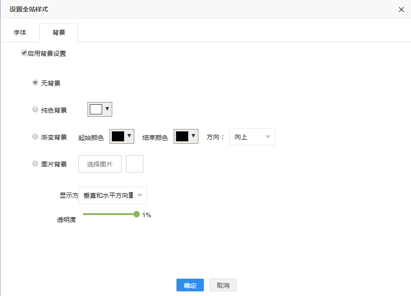
Task: Click the black 起始颜色 swatch
Action: click(x=118, y=136)
